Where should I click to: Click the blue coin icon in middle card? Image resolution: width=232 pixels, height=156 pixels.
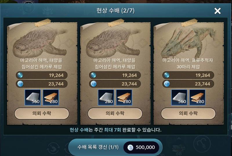93,75
